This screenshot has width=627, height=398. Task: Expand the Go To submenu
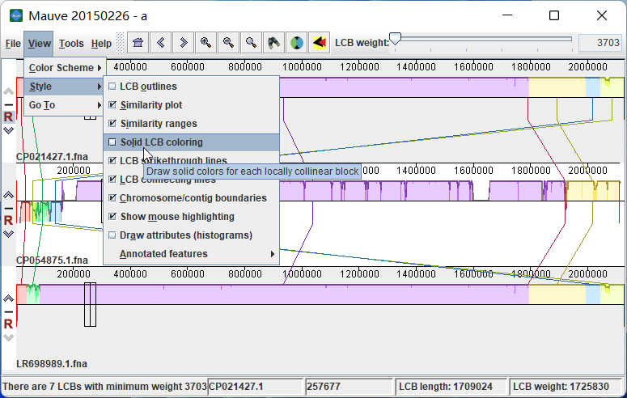(65, 105)
